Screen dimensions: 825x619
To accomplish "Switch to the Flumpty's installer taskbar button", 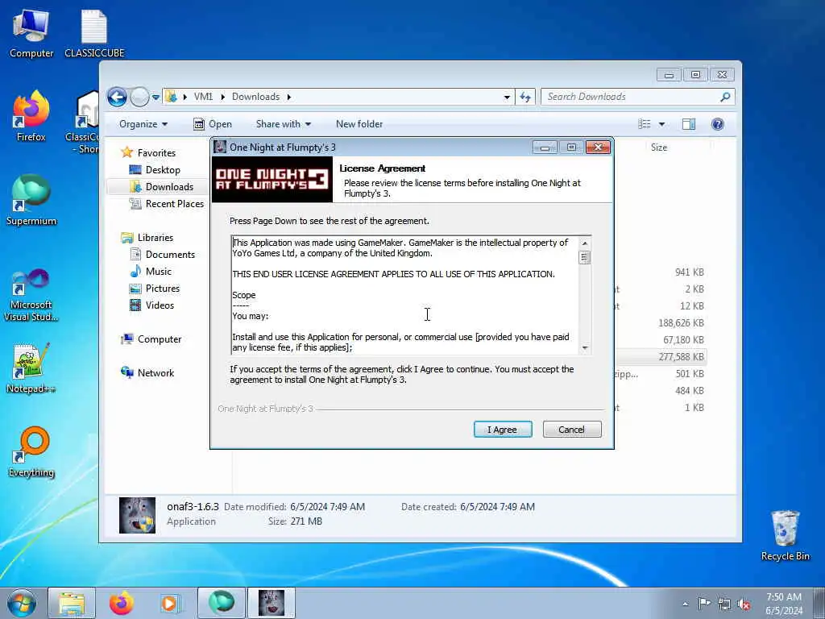I will click(272, 603).
